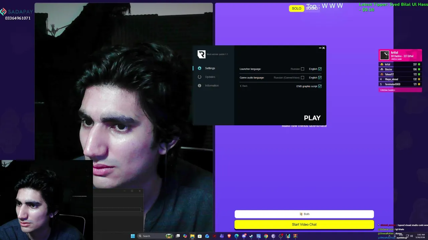Screen dimensions: 428x240
Task: Click the Waqas_ahmed leaderboard row
Action: coord(400,79)
